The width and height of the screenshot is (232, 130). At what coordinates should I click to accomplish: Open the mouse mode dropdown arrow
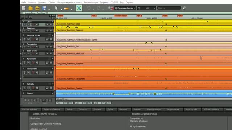click(x=61, y=10)
